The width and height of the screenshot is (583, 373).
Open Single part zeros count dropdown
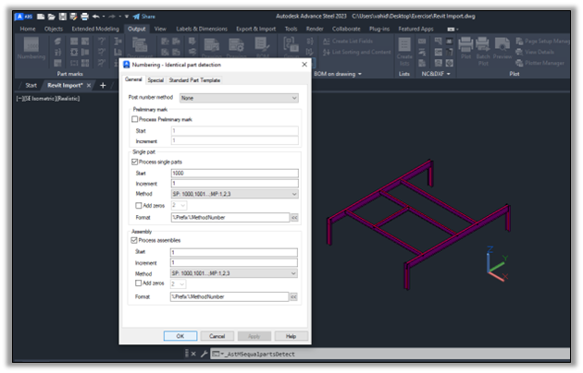pyautogui.click(x=179, y=205)
